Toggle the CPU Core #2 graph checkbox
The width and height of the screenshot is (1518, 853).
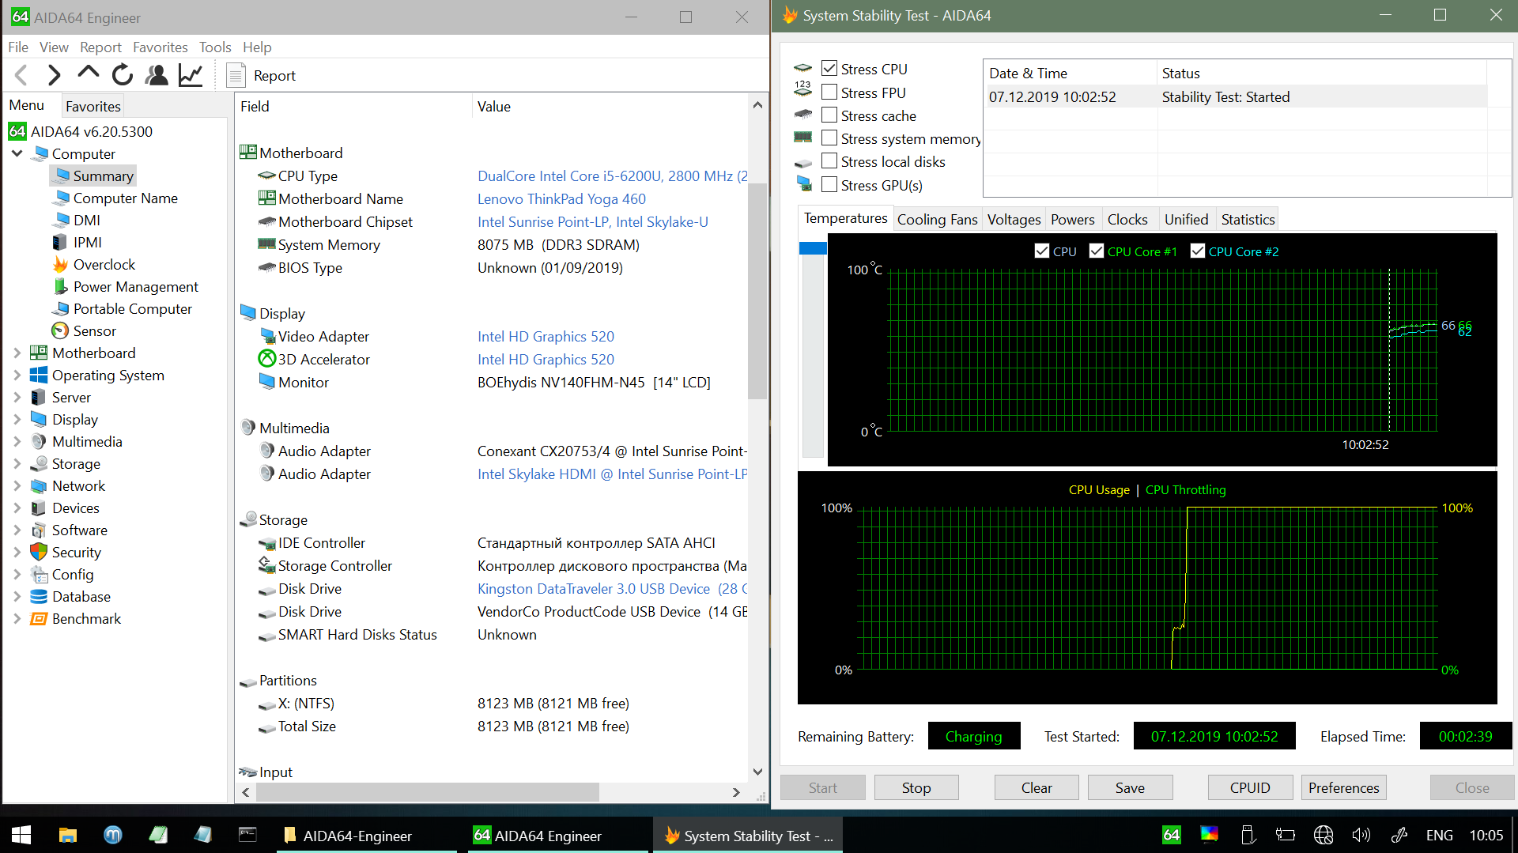[x=1198, y=251]
